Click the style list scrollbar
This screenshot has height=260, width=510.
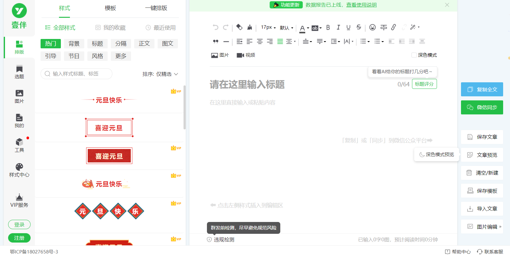[184, 107]
